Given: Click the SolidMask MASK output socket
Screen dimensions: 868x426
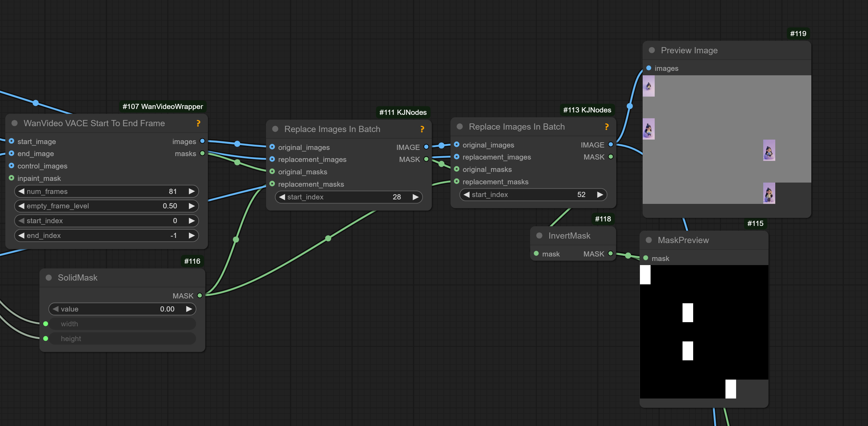Looking at the screenshot, I should coord(200,296).
